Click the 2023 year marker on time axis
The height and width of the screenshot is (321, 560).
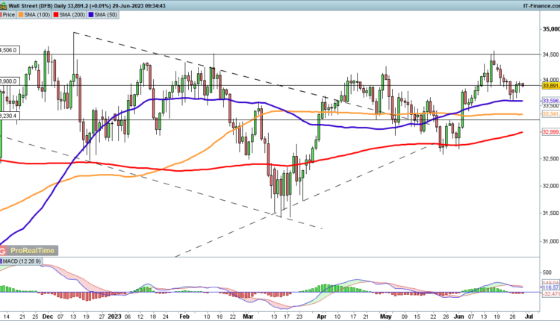click(116, 316)
